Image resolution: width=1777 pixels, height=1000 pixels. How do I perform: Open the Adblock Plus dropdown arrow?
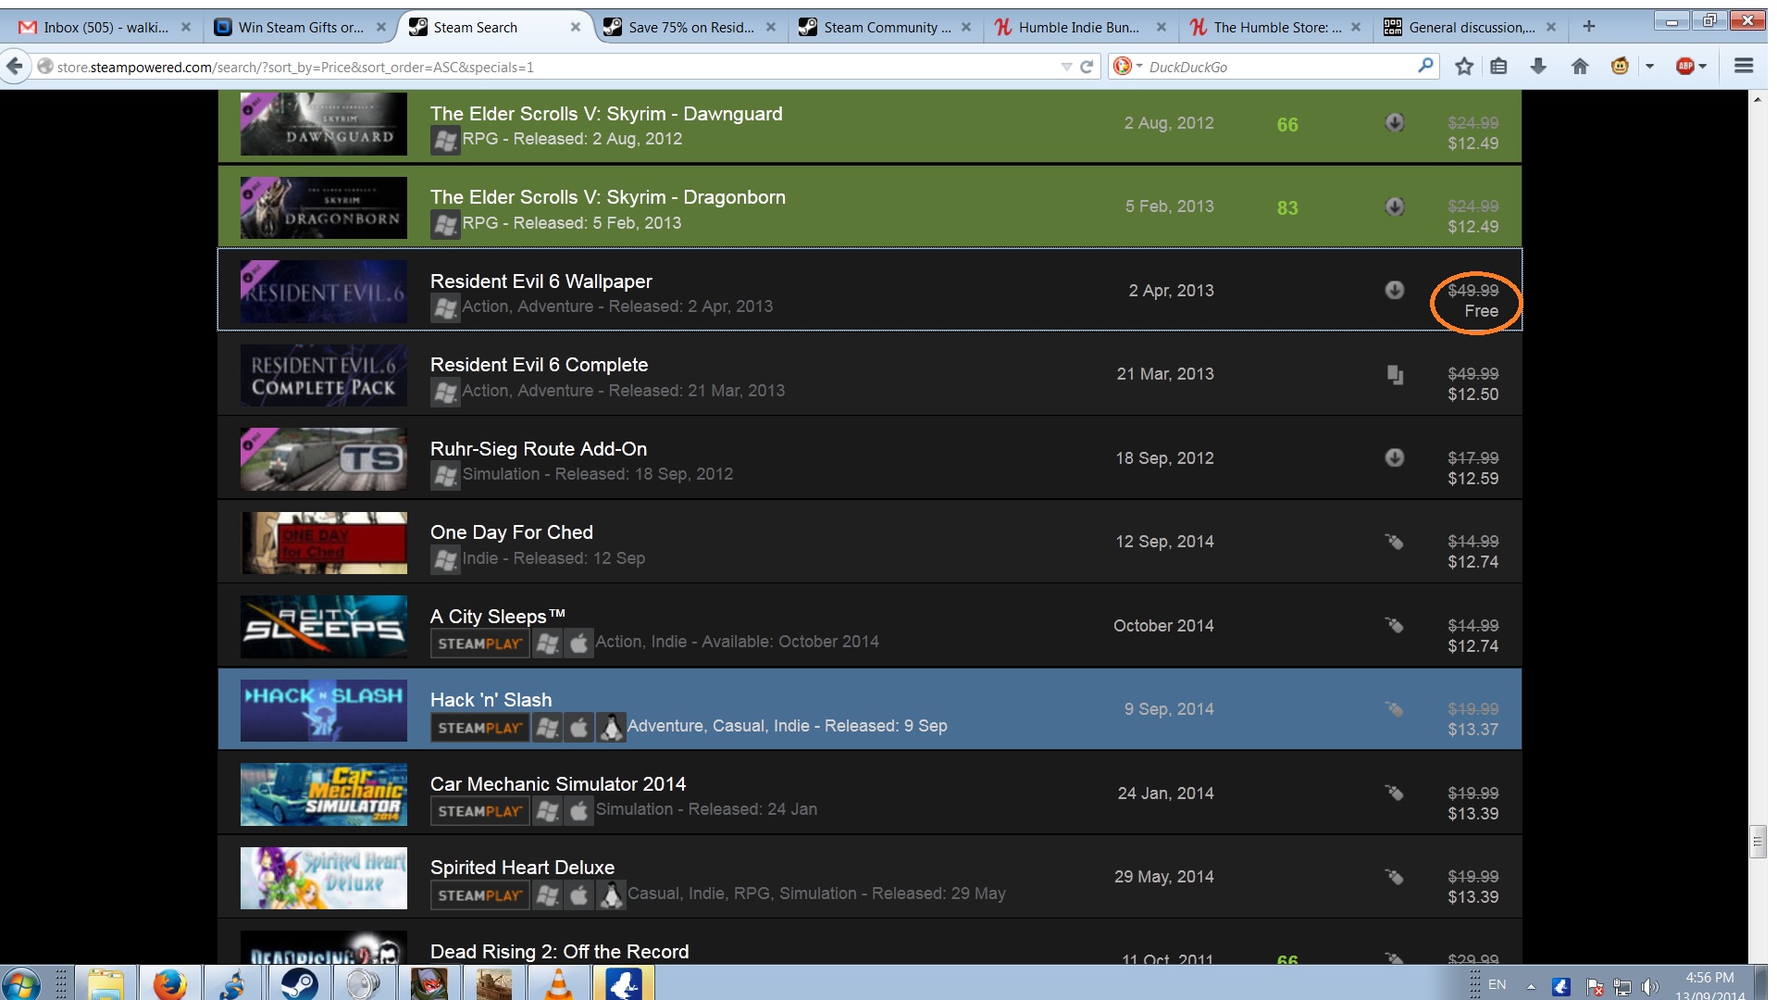click(x=1703, y=66)
